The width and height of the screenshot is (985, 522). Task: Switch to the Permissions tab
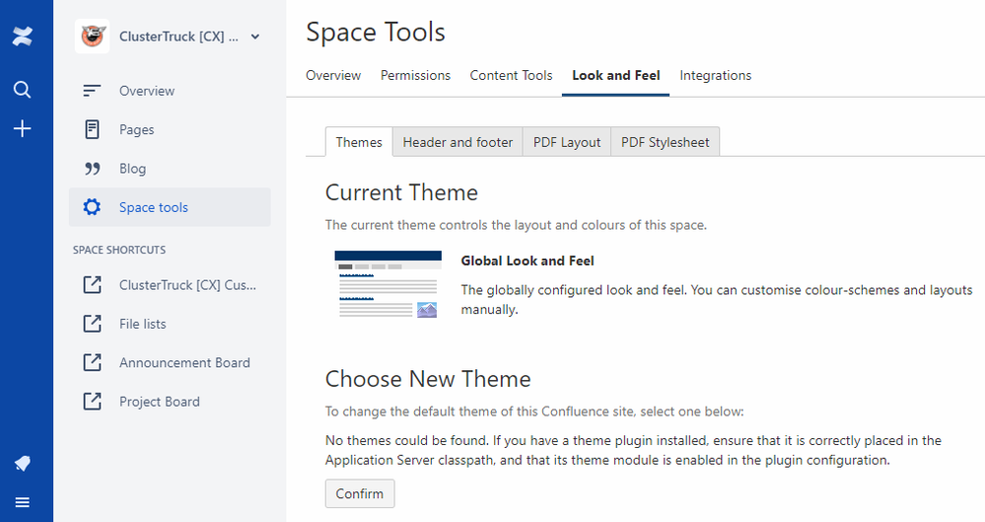(415, 75)
